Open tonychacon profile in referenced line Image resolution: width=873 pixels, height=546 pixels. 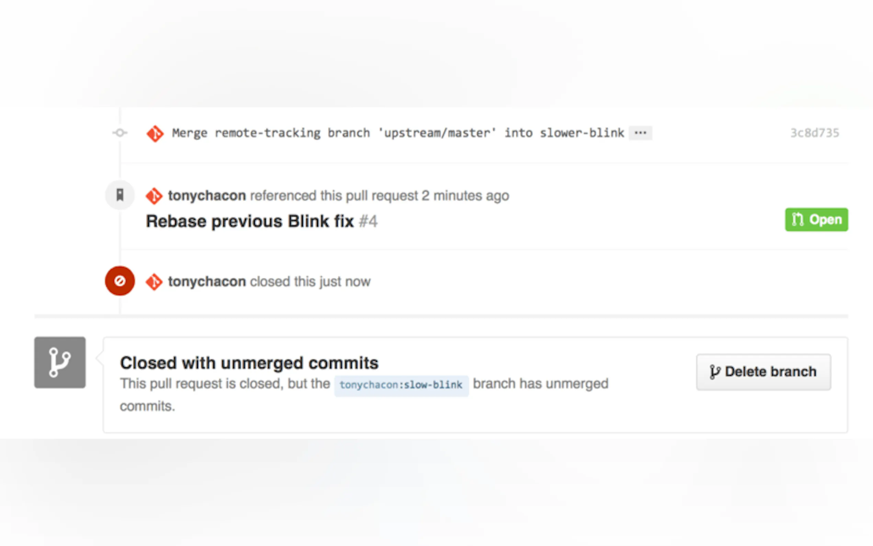click(x=207, y=196)
